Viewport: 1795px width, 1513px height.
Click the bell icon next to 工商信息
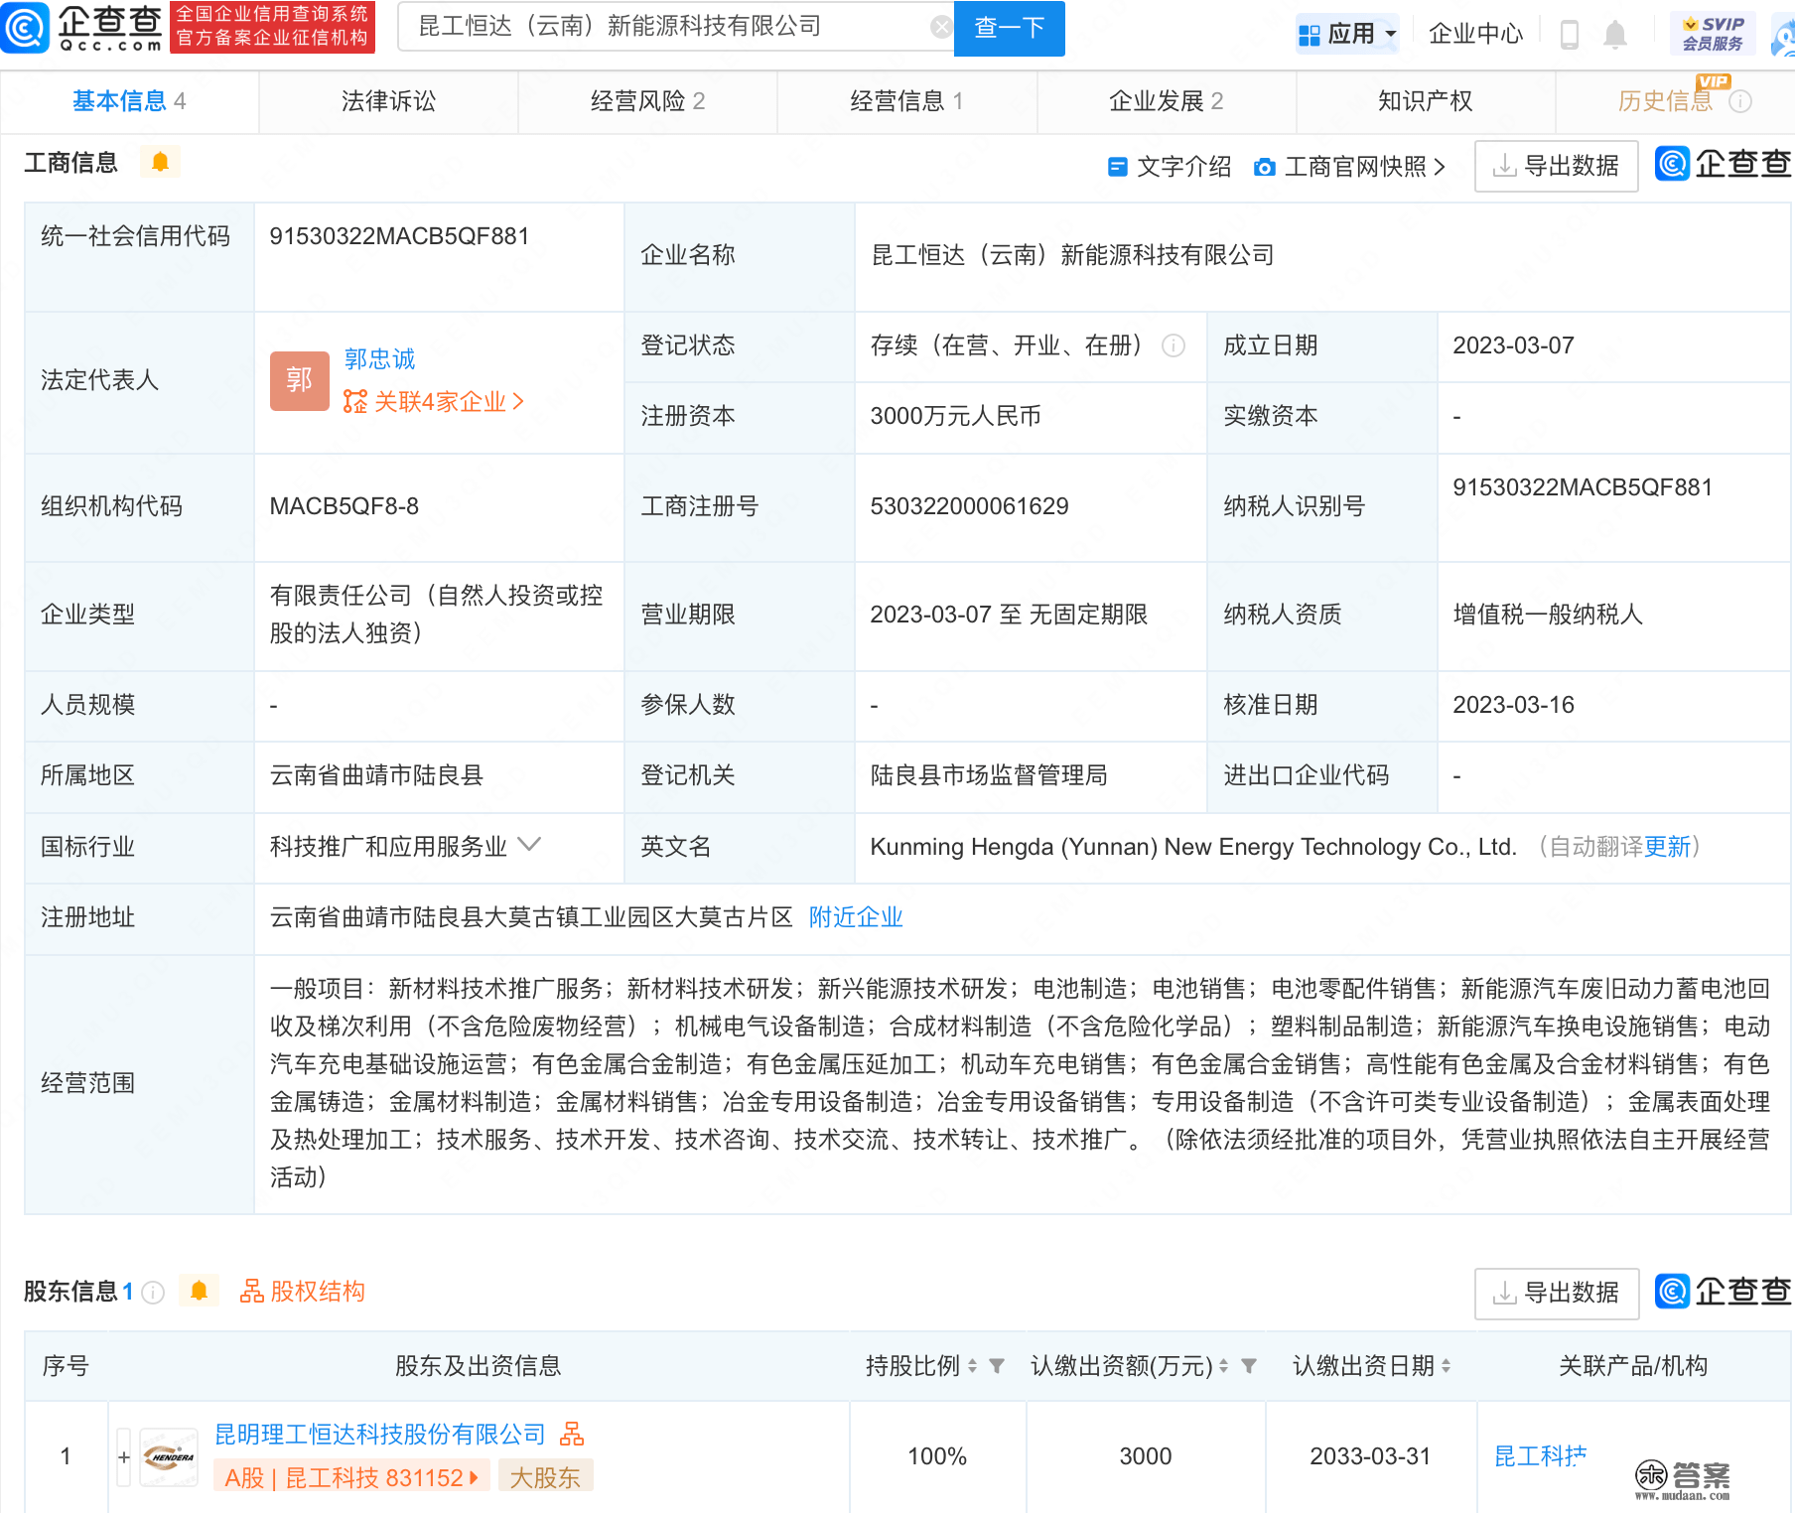click(160, 161)
